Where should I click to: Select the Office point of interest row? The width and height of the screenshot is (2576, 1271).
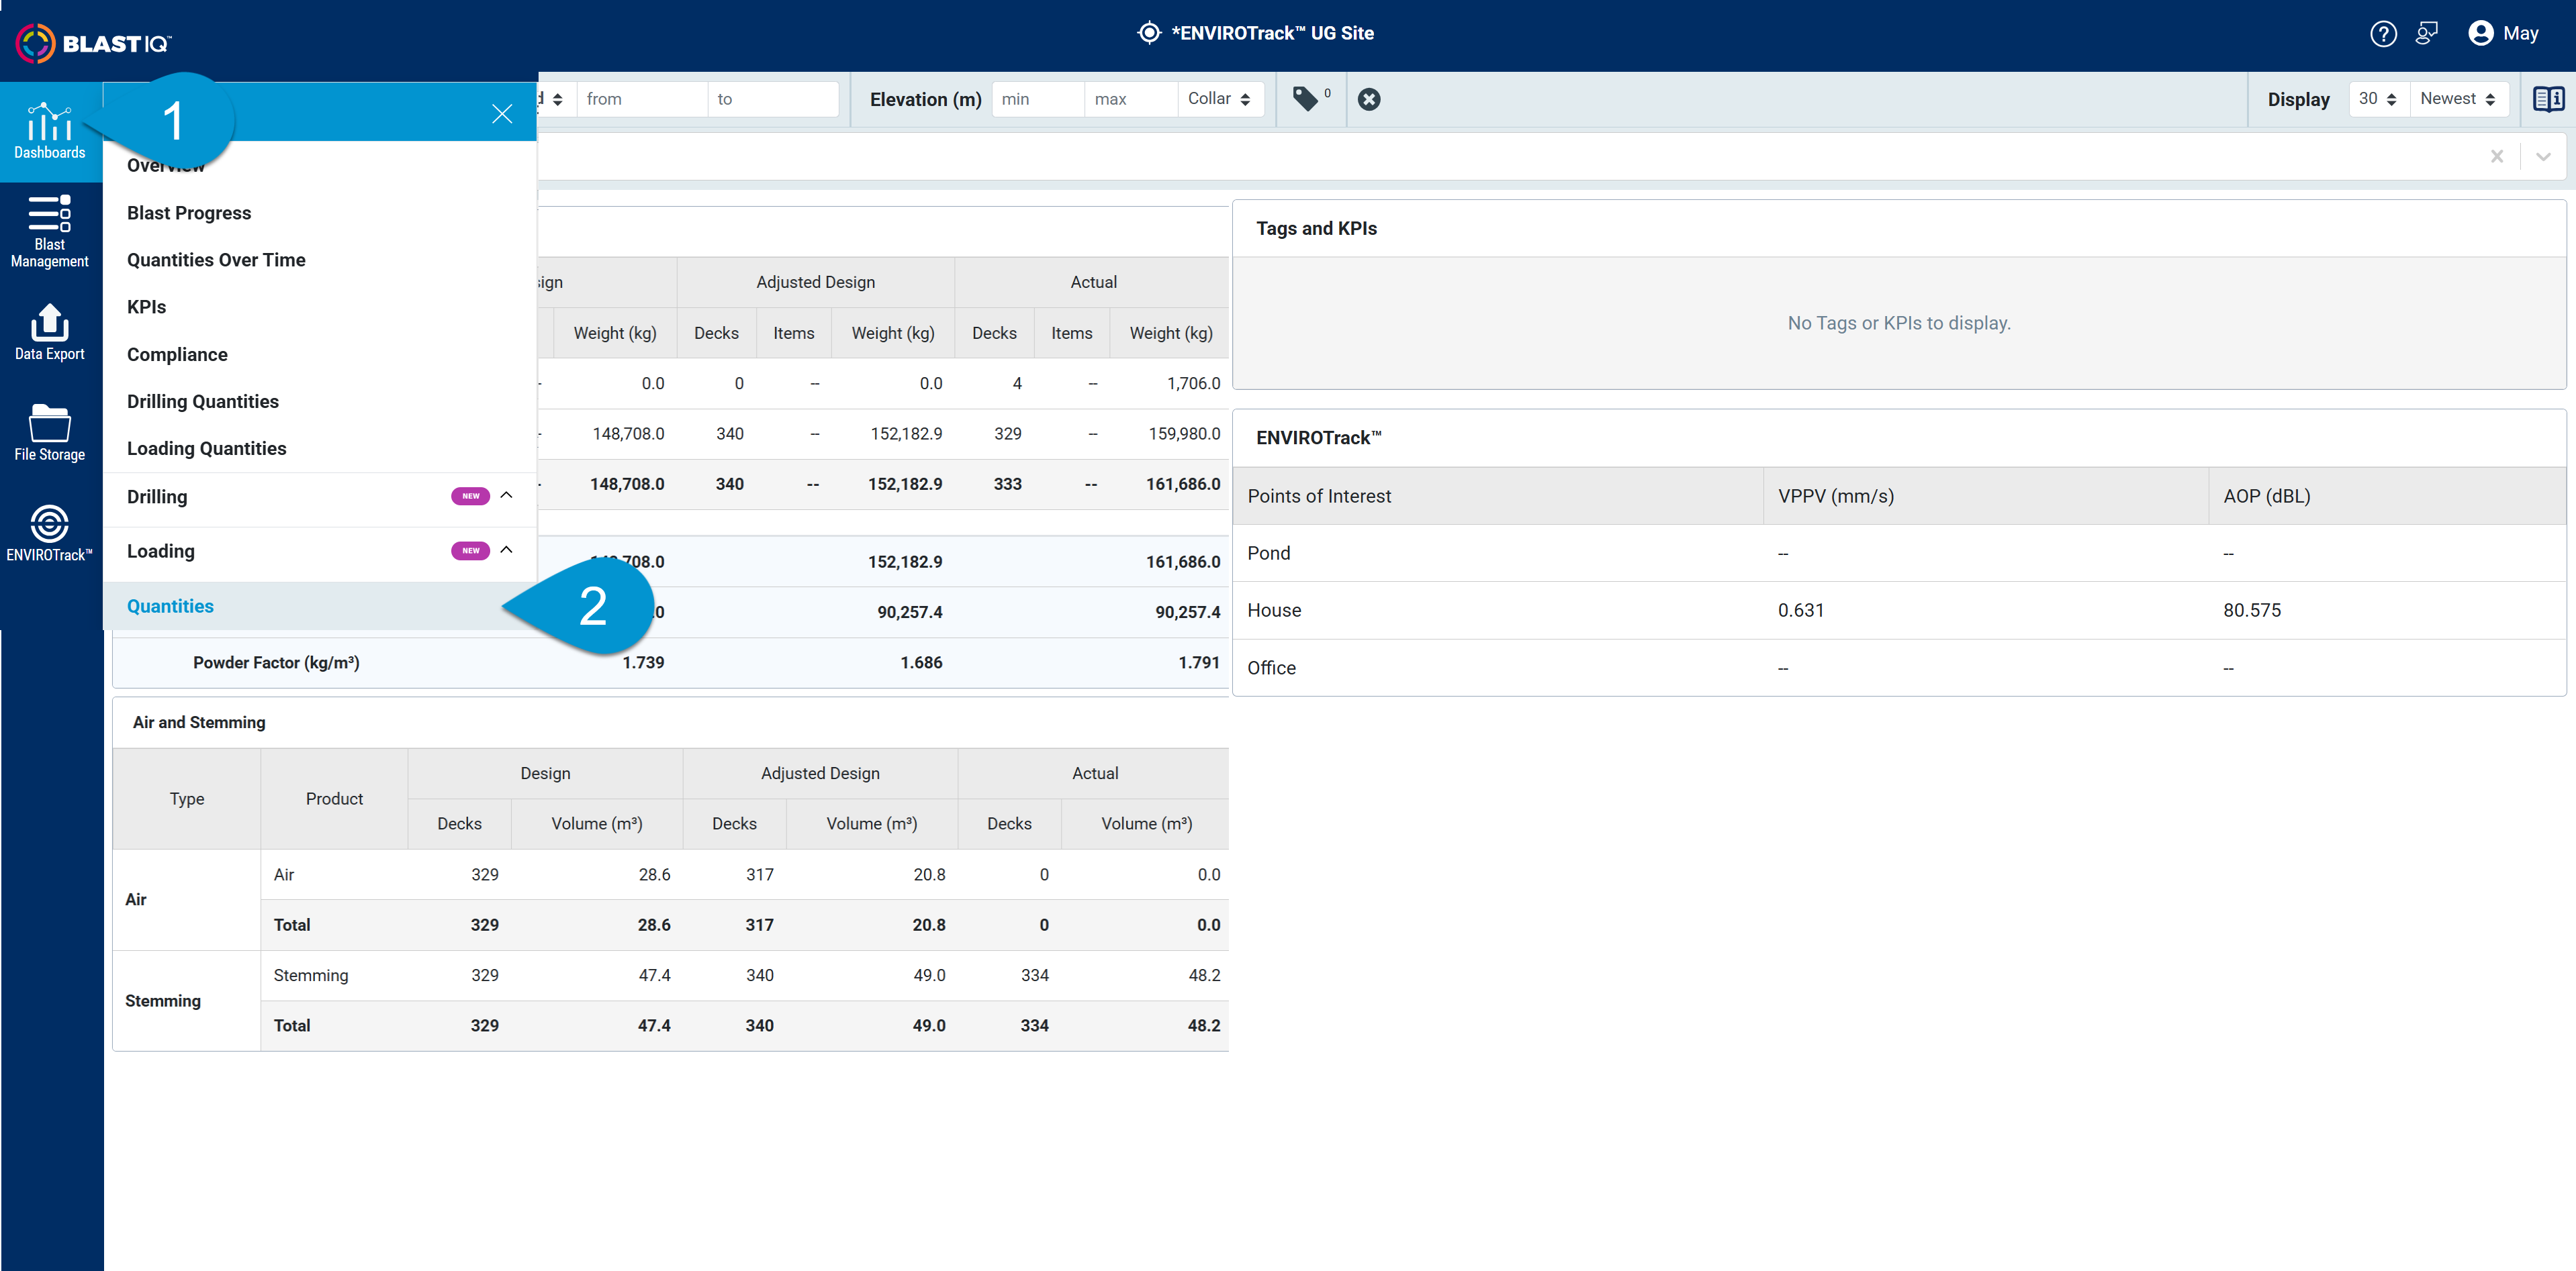(x=1899, y=668)
